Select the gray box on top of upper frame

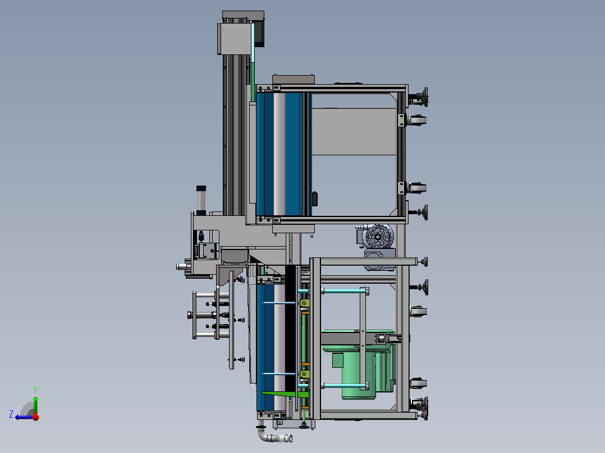293,80
